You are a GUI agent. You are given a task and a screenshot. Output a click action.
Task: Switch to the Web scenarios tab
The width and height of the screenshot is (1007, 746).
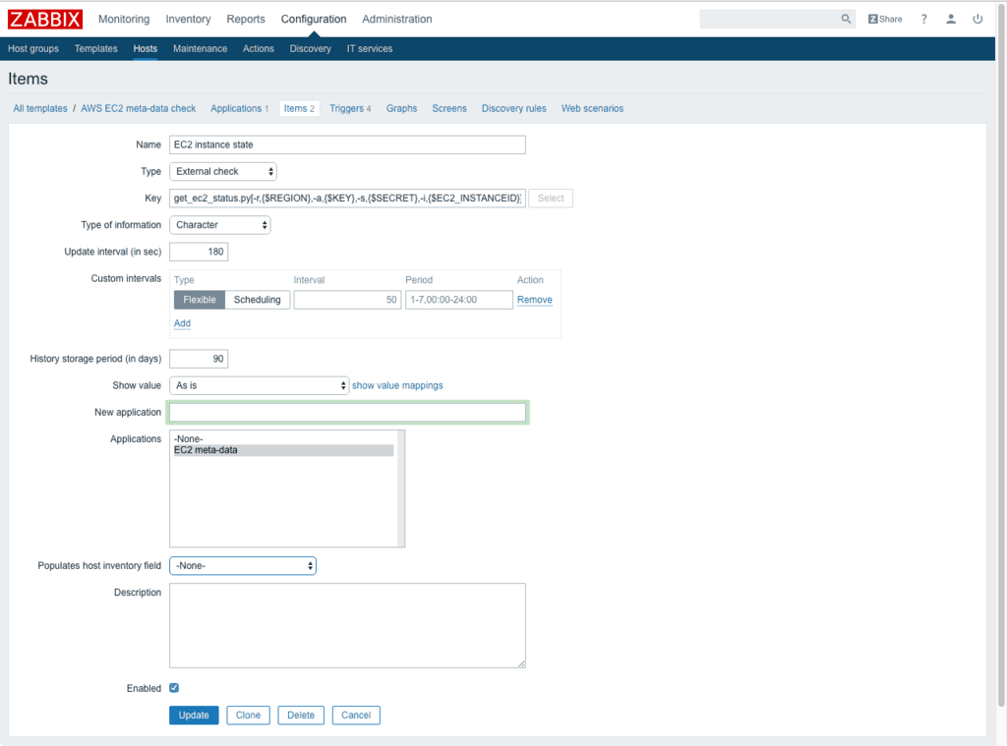point(592,108)
